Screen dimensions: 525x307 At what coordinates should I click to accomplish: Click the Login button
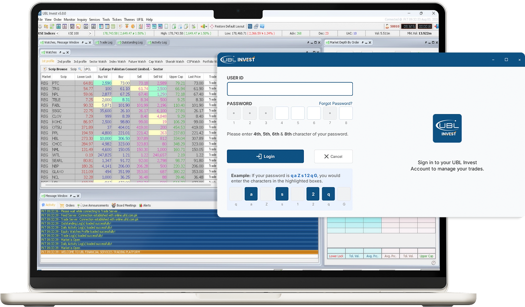(265, 156)
